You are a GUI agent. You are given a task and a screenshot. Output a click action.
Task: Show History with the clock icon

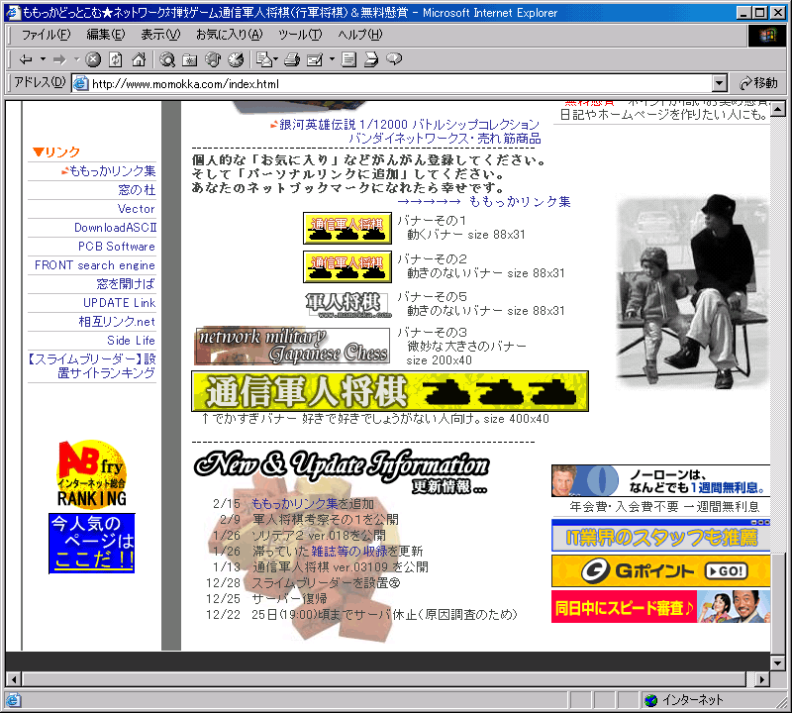pyautogui.click(x=236, y=59)
